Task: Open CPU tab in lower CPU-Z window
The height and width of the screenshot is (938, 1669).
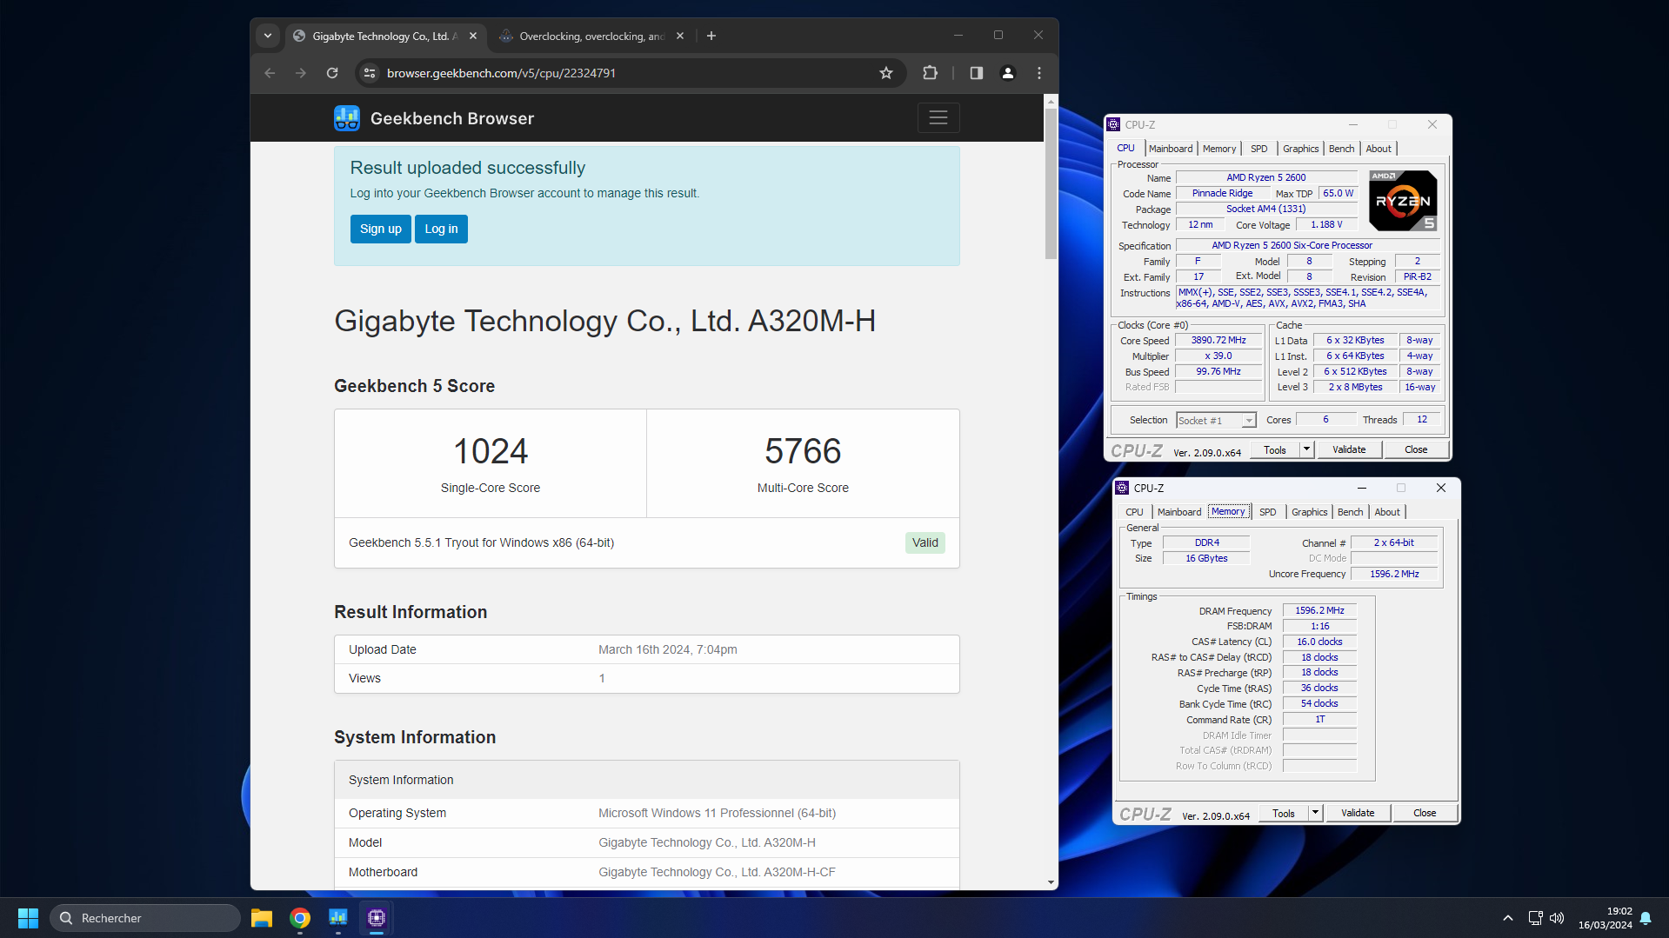Action: pyautogui.click(x=1134, y=512)
